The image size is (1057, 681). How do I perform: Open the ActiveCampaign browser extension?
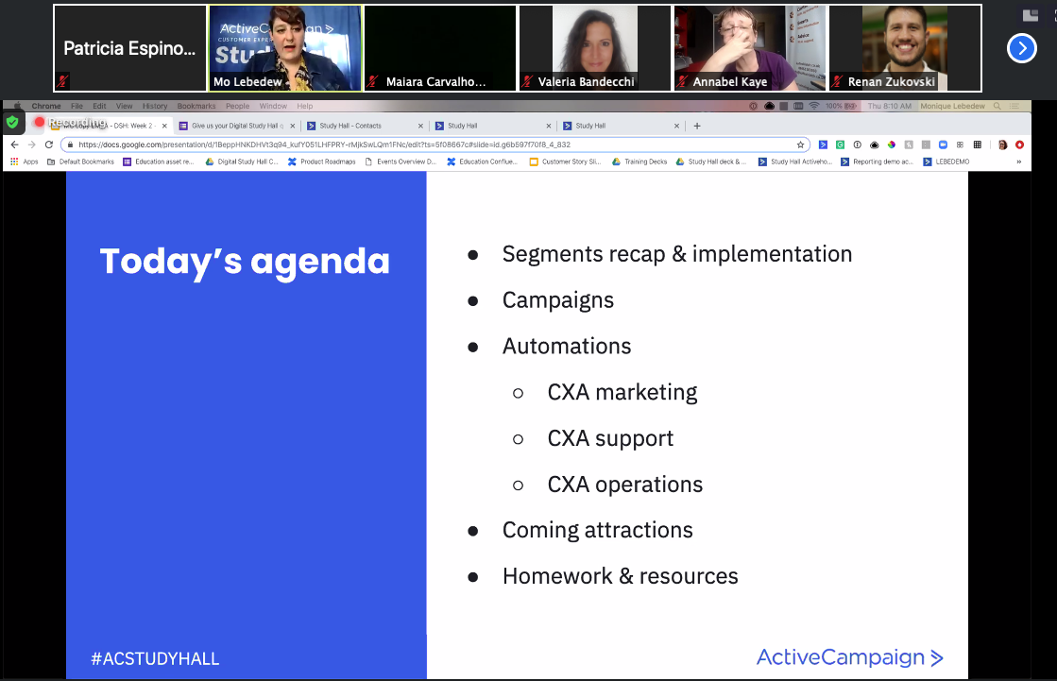click(x=823, y=145)
